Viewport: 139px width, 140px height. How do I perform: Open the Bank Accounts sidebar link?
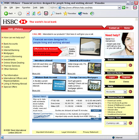point(11,44)
